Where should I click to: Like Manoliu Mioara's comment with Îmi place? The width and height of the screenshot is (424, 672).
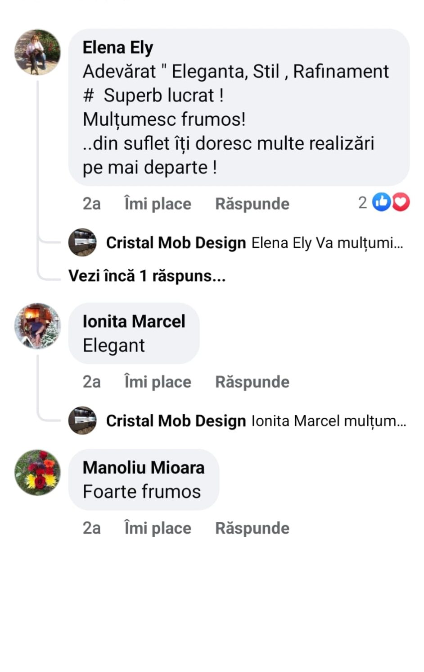[158, 528]
